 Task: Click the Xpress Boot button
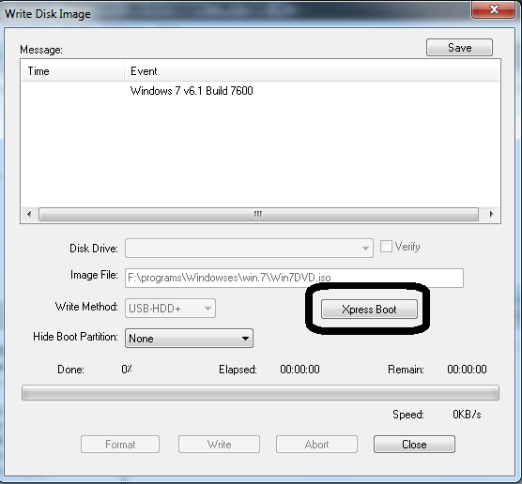click(x=369, y=309)
